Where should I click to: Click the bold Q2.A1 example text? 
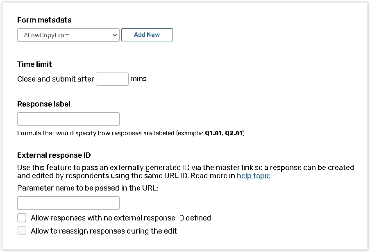234,133
